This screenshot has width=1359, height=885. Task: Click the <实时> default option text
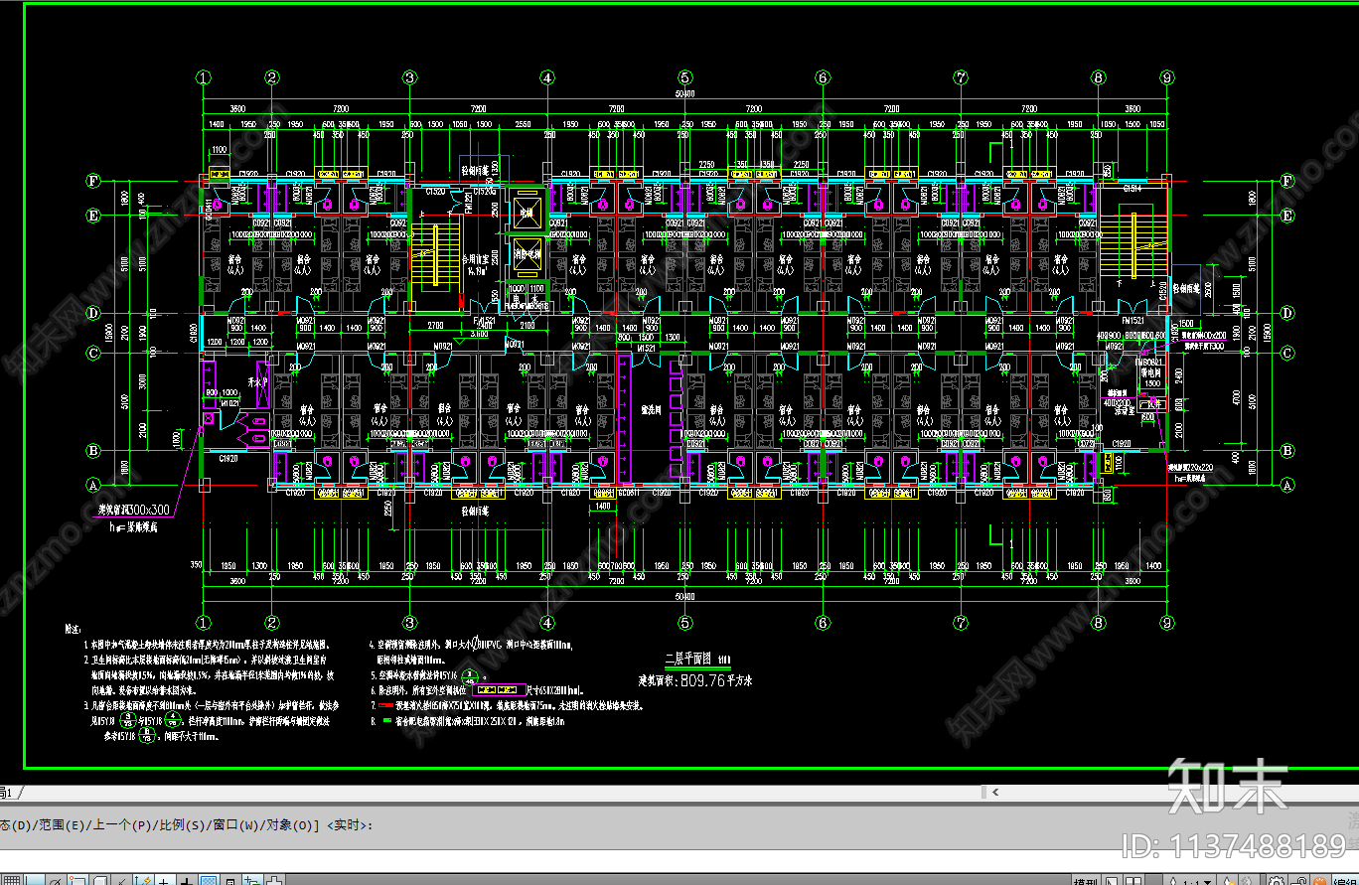pos(348,824)
